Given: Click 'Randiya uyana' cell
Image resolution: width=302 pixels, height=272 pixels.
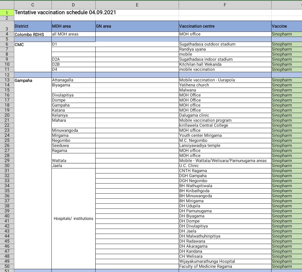Looking at the screenshot, I should 225,49.
